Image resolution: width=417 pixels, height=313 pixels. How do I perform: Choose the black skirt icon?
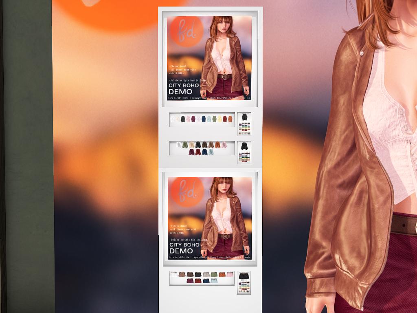[198, 274]
